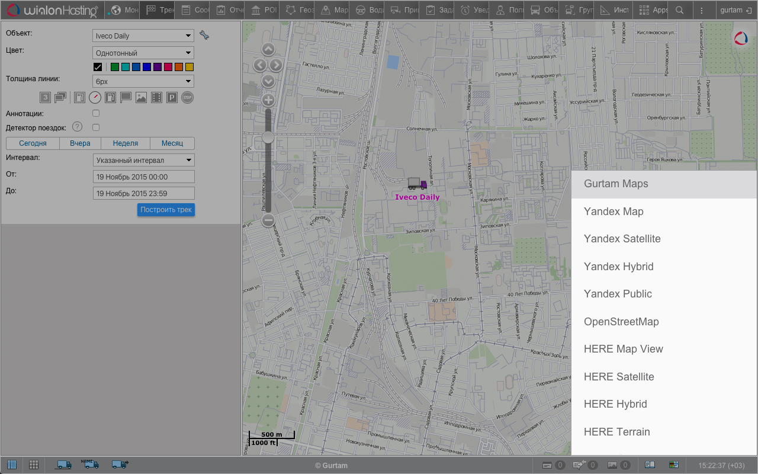Zoom in with plus button
758x474 pixels.
[x=268, y=100]
